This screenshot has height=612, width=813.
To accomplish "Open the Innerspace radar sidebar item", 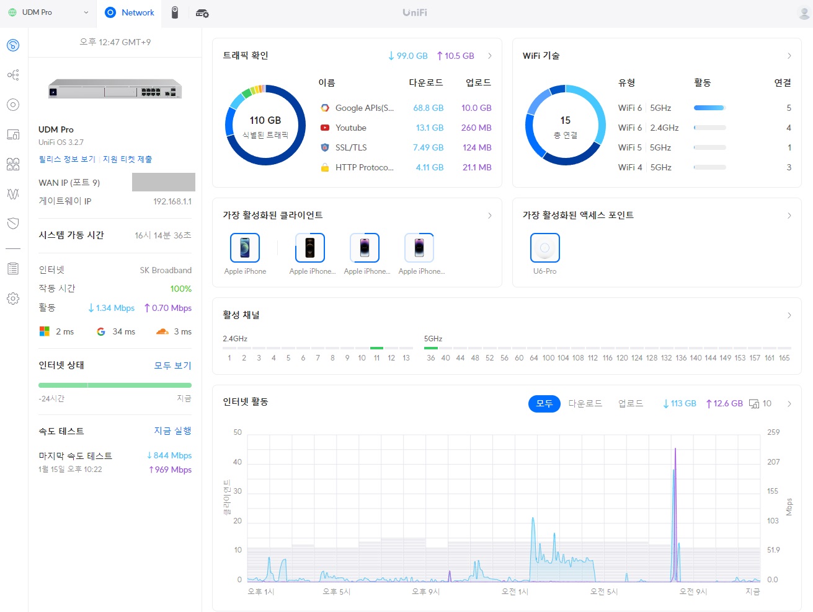I will pyautogui.click(x=13, y=194).
